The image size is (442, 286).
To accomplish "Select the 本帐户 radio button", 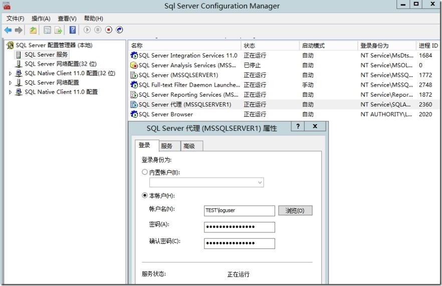I will click(145, 196).
